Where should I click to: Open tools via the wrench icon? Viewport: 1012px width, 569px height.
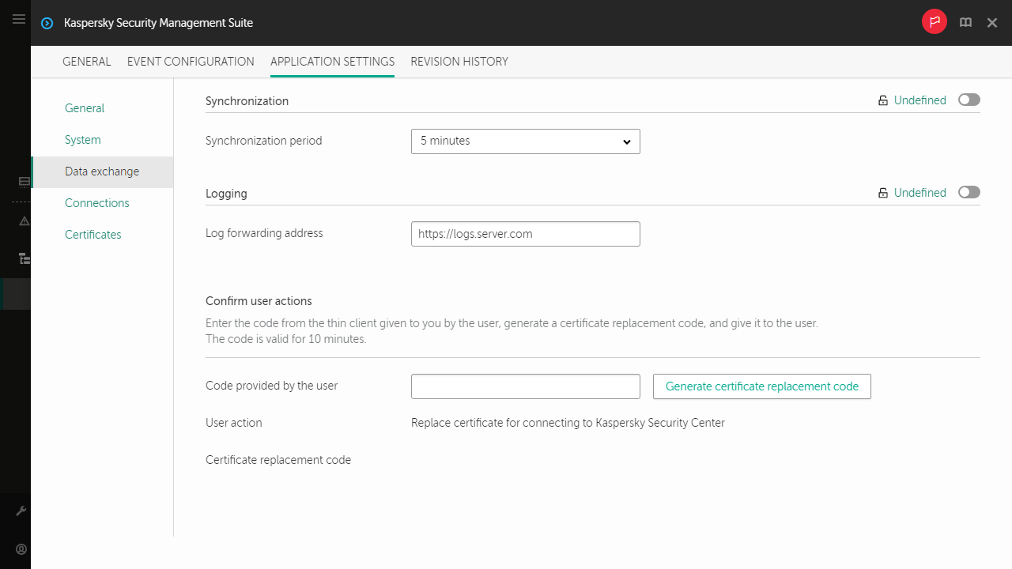21,511
